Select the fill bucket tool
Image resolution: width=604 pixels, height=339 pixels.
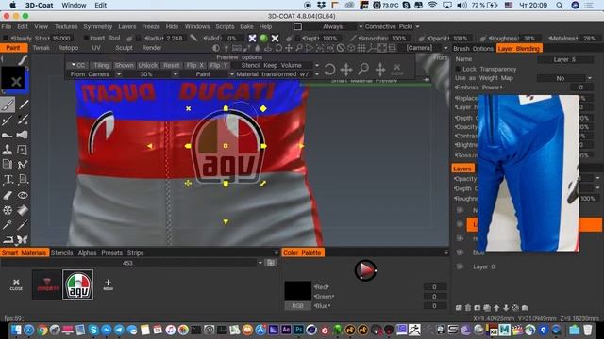coord(23,210)
